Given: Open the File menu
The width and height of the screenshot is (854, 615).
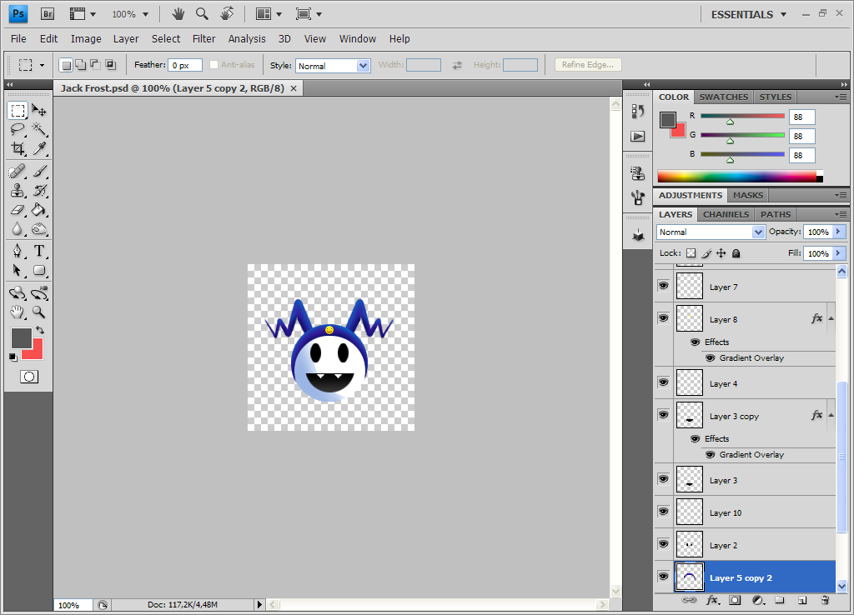Looking at the screenshot, I should pos(18,38).
